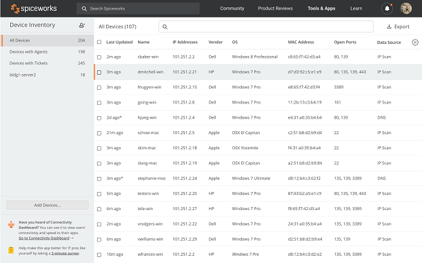
Task: Check the wfrances-win row checkbox
Action: [x=99, y=255]
